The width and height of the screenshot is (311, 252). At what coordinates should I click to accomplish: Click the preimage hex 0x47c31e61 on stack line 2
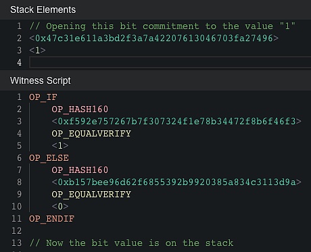click(154, 38)
